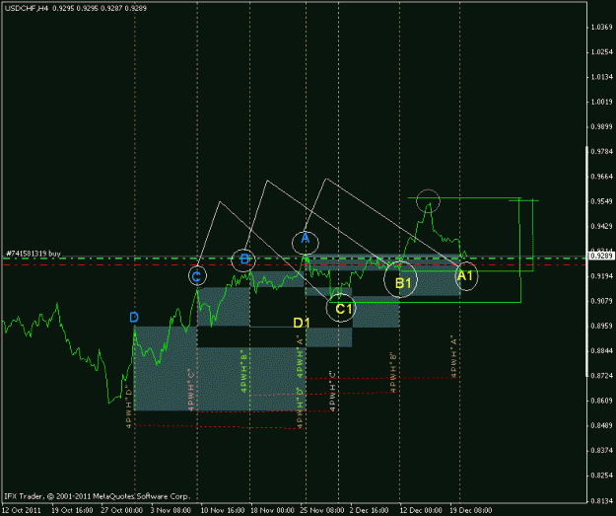Click the circled point B label
The width and height of the screenshot is (616, 516).
(243, 259)
